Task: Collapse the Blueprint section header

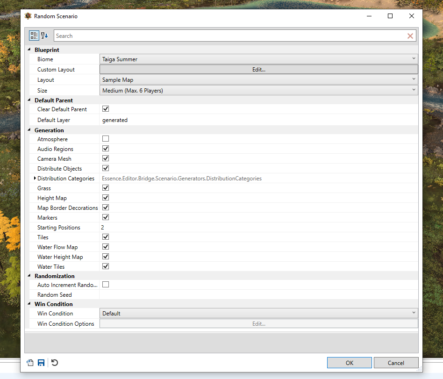Action: pos(29,50)
